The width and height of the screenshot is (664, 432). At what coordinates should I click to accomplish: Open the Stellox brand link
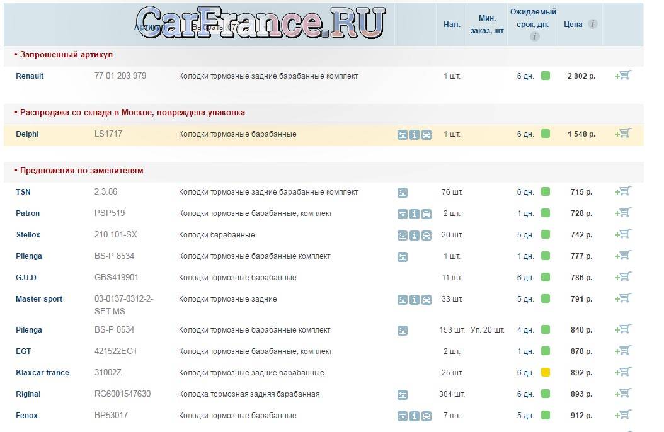click(x=28, y=235)
